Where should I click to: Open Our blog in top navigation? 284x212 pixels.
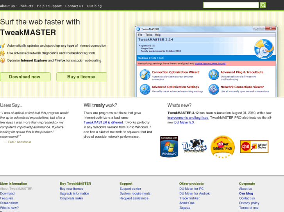pos(94,6)
